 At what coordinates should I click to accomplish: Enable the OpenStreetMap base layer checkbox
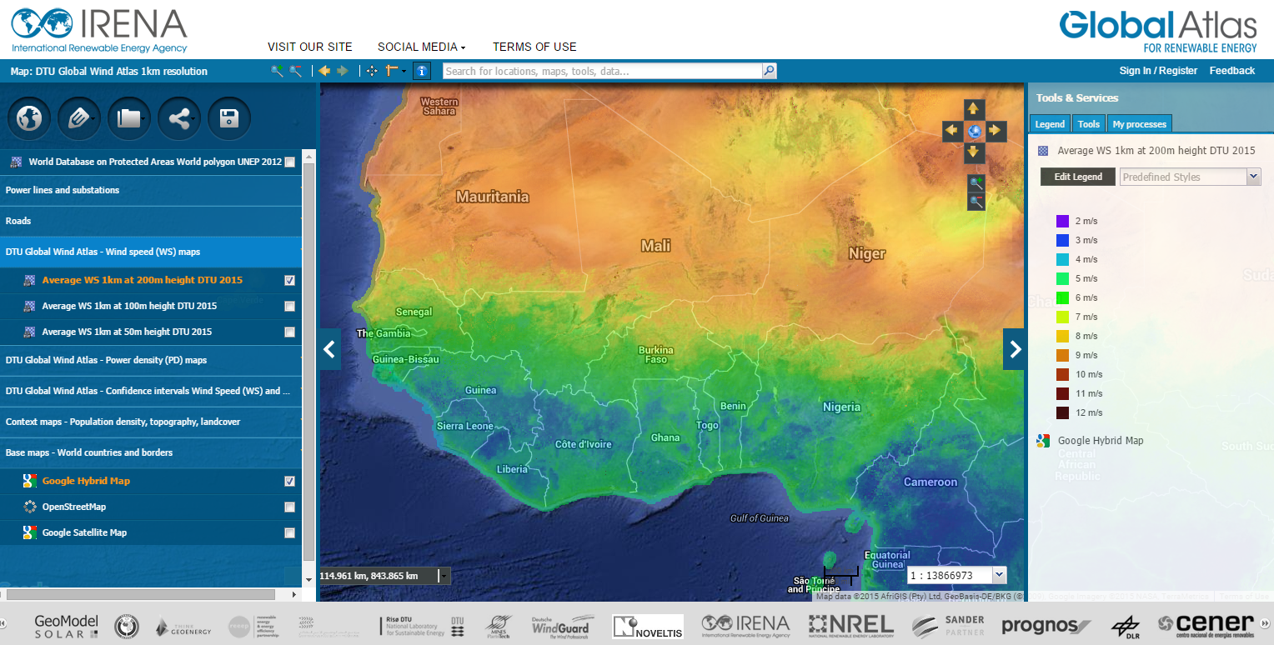pos(289,507)
